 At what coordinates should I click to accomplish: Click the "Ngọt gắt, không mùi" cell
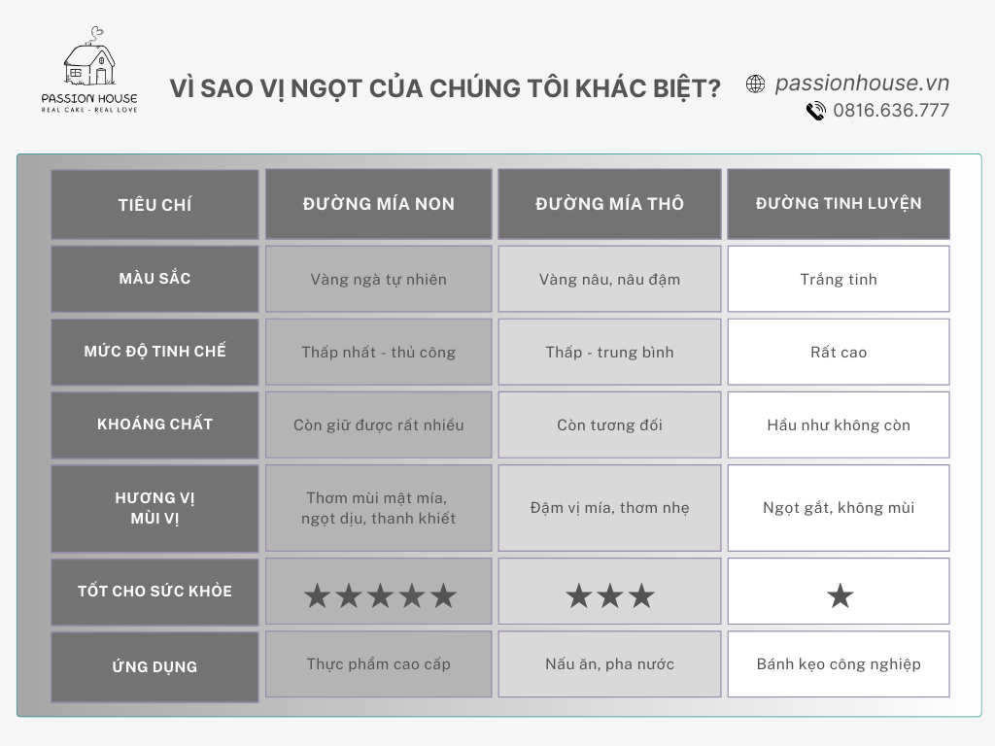click(839, 507)
